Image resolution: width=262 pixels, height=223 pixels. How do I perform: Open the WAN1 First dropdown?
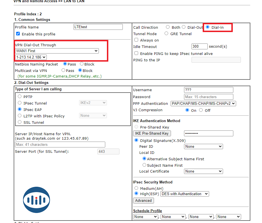[57, 51]
